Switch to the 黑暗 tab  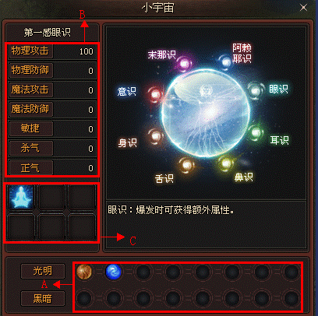point(43,298)
